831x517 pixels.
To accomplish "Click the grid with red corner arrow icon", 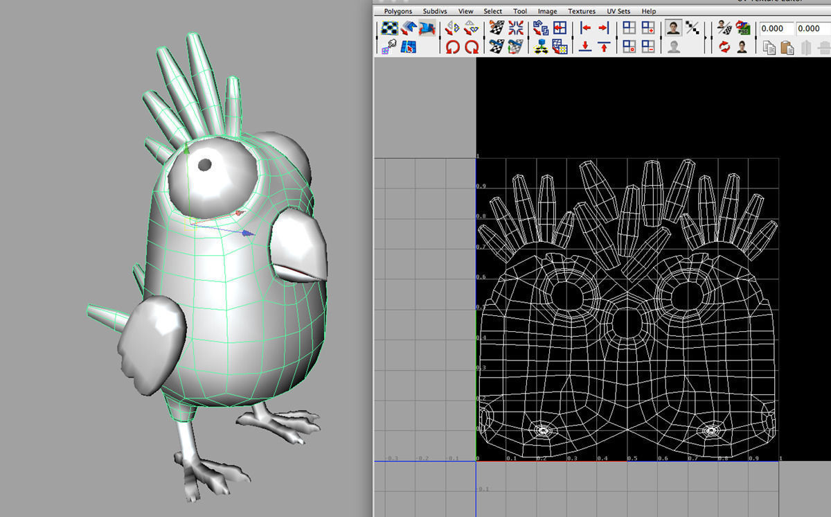I will coord(560,46).
